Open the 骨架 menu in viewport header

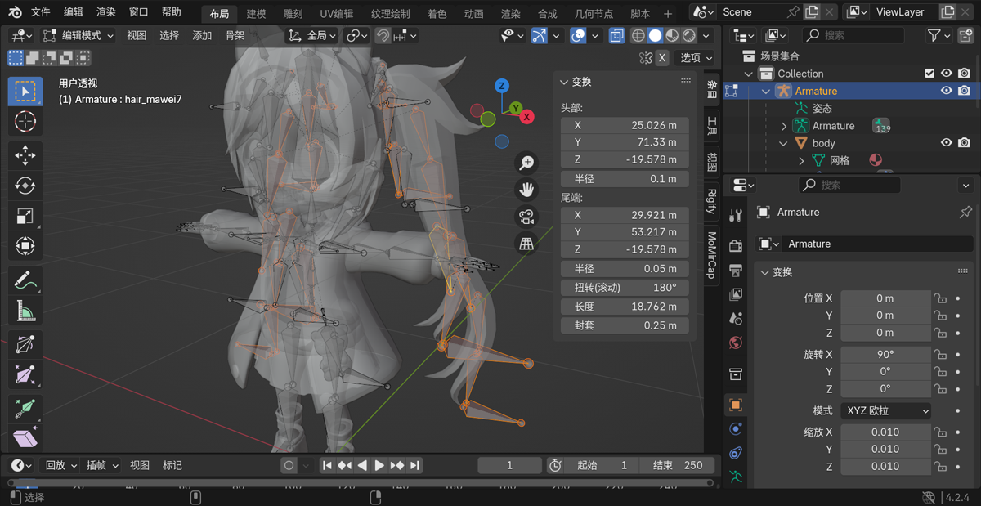(235, 36)
